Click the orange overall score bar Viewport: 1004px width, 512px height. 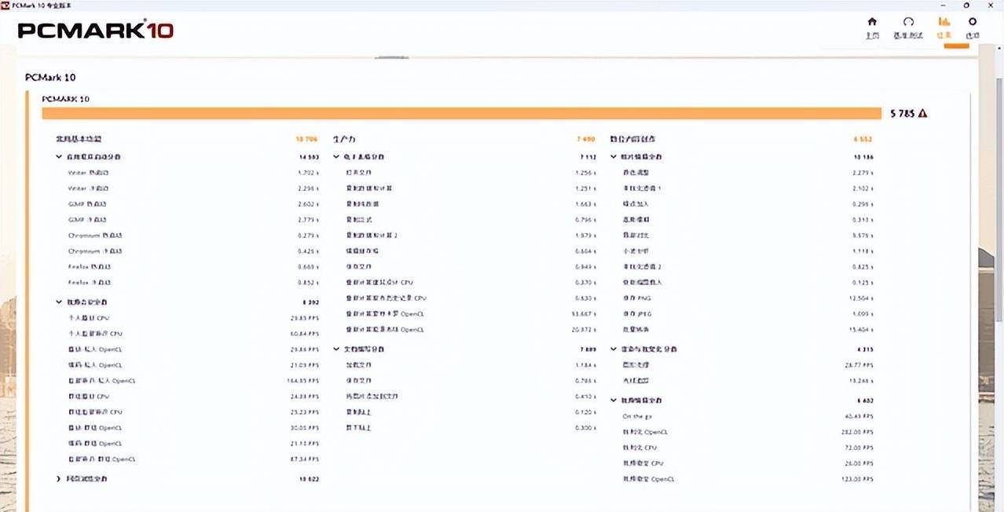[x=462, y=113]
